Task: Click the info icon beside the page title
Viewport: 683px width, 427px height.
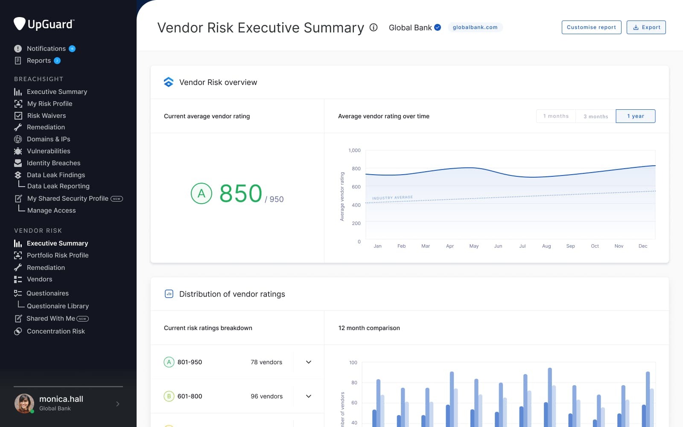Action: (374, 27)
